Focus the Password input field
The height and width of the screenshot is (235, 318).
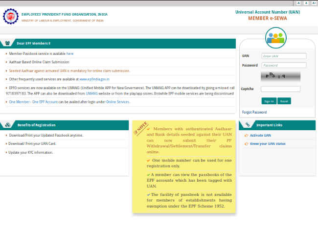click(x=284, y=65)
